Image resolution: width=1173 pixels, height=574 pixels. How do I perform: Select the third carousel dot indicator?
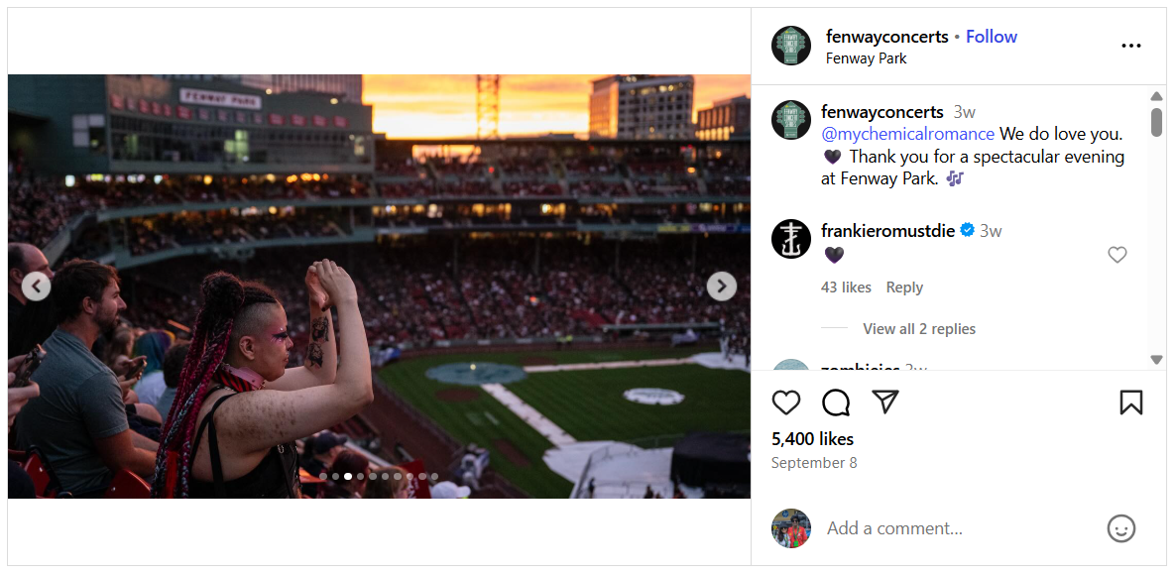(347, 476)
